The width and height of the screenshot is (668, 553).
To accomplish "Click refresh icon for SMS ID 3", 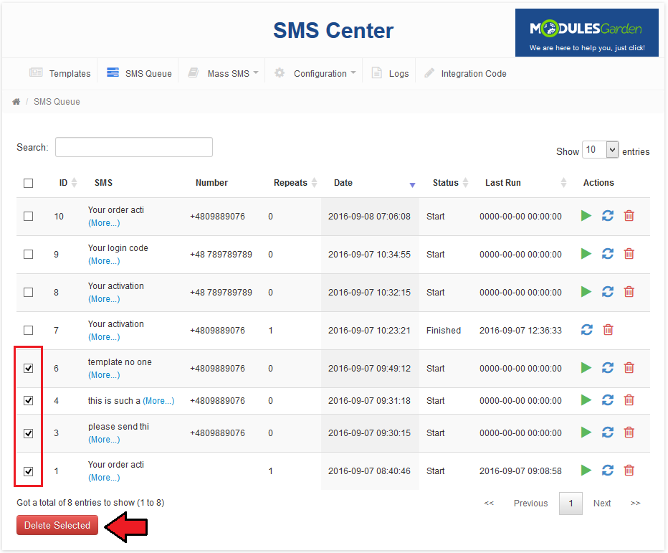I will pos(608,433).
